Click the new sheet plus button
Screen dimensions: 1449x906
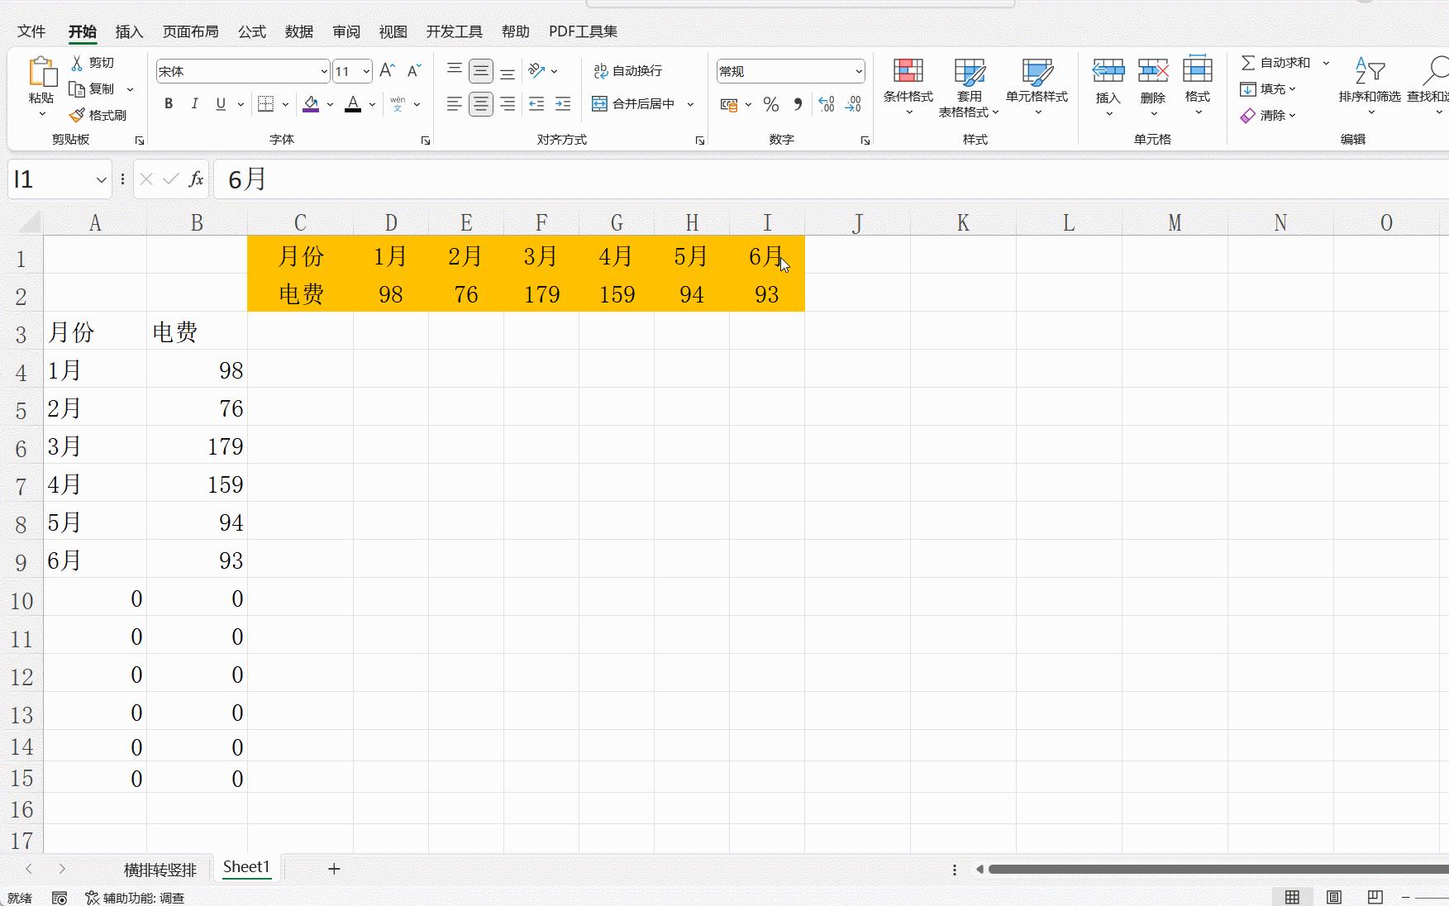coord(334,869)
